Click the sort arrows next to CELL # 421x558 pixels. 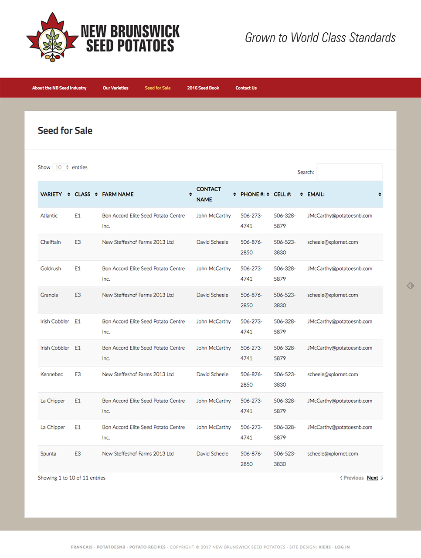[302, 194]
